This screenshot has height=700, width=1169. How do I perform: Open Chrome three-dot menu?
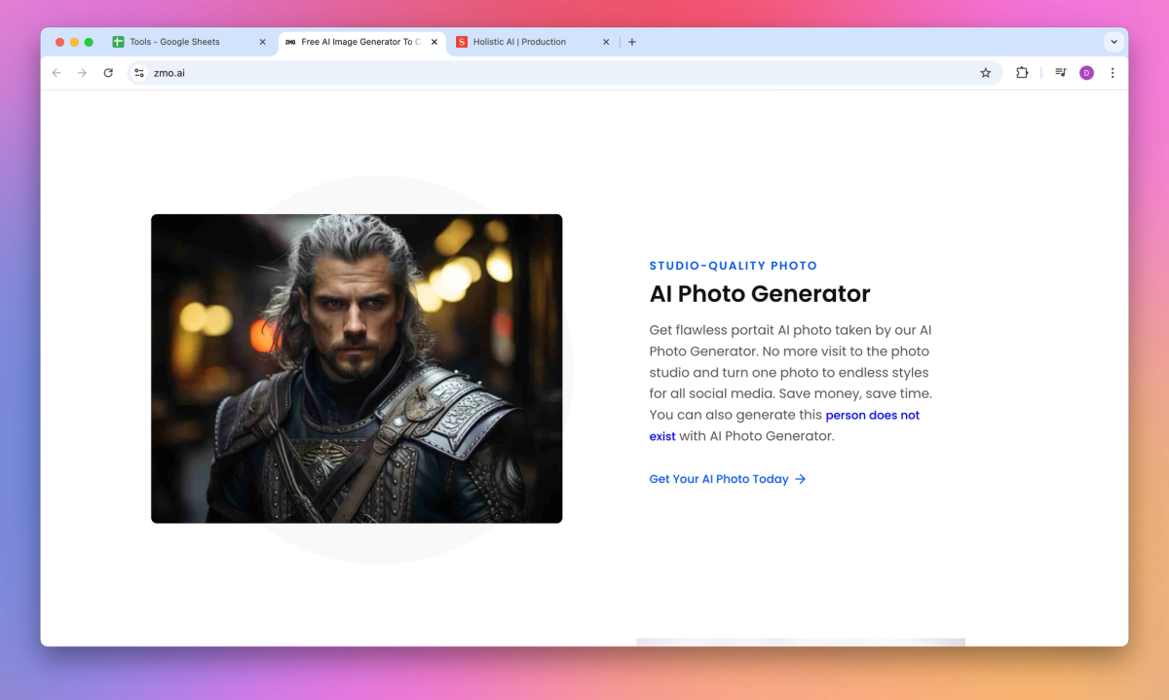tap(1112, 73)
